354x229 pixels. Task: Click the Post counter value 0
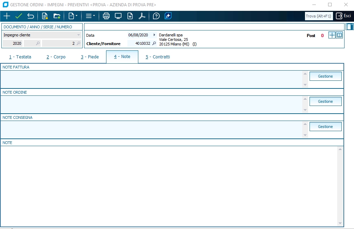(x=322, y=35)
